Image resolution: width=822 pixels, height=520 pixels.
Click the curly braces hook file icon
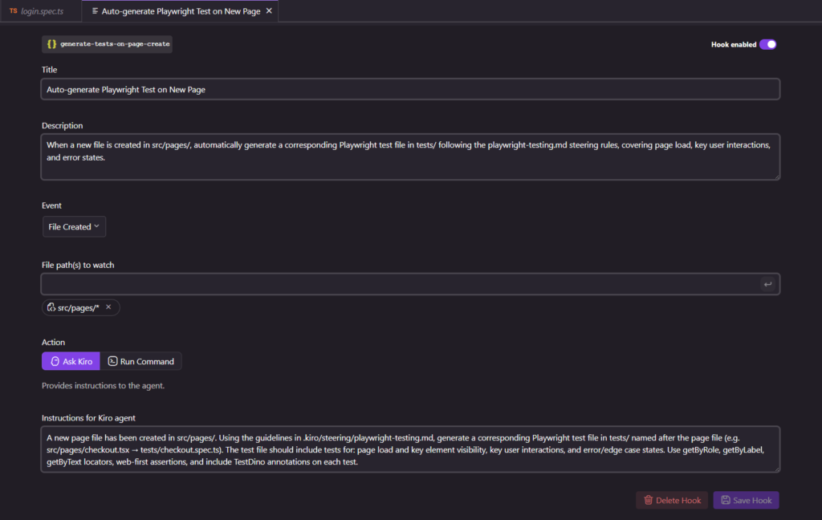51,44
